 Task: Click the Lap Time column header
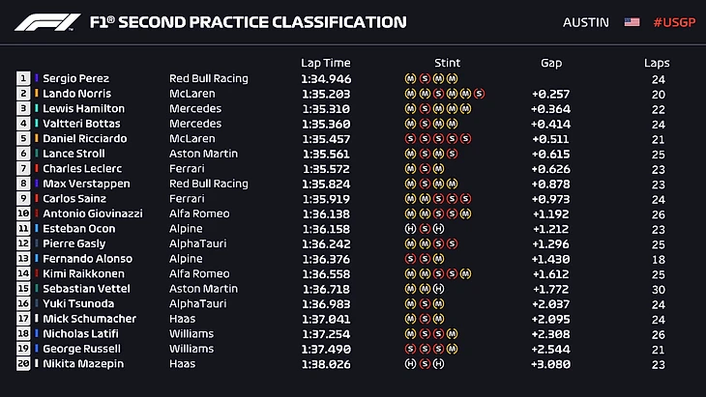tap(324, 62)
